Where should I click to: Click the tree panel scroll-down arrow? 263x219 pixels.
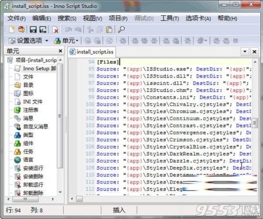point(60,192)
